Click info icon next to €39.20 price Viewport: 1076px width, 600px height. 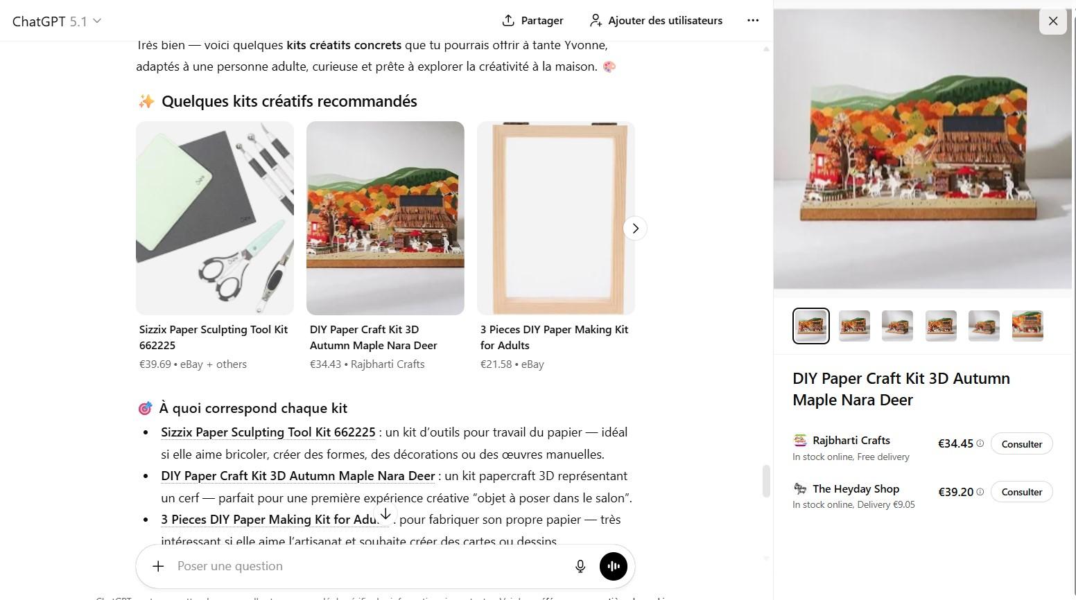[x=980, y=492]
